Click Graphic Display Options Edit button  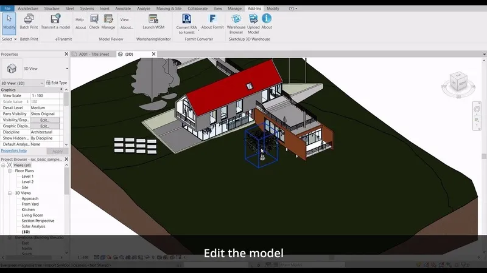[x=44, y=126]
